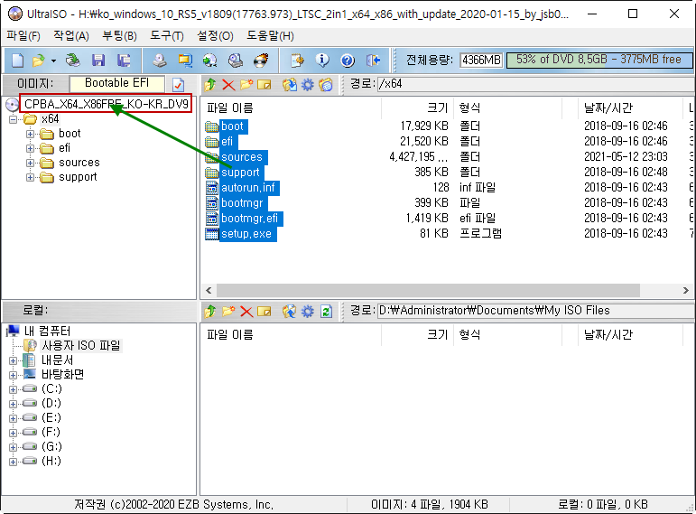The width and height of the screenshot is (696, 514).
Task: Expand the sources folder in tree
Action: coord(30,163)
